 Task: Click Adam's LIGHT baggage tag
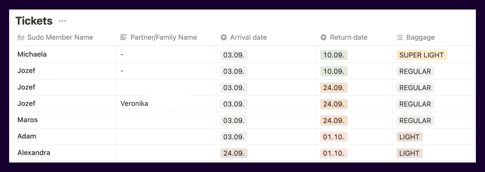[409, 137]
